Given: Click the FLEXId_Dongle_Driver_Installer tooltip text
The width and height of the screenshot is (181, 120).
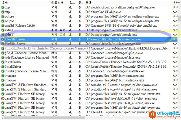Looking at the screenshot, I should [46, 48].
